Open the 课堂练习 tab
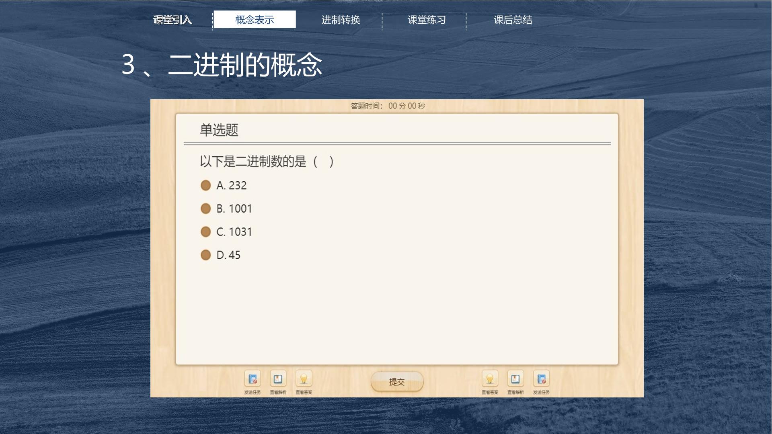The height and width of the screenshot is (434, 772). tap(427, 20)
